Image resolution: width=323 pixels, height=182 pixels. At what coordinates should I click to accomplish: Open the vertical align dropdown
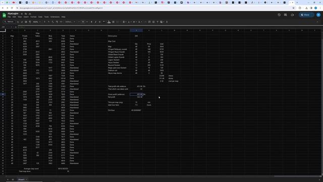click(x=129, y=22)
